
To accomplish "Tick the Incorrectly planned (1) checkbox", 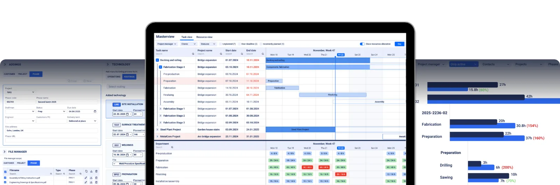I will pos(261,44).
